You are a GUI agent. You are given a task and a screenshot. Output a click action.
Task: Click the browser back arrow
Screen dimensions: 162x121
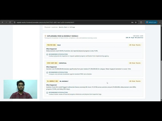click(x=3, y=22)
